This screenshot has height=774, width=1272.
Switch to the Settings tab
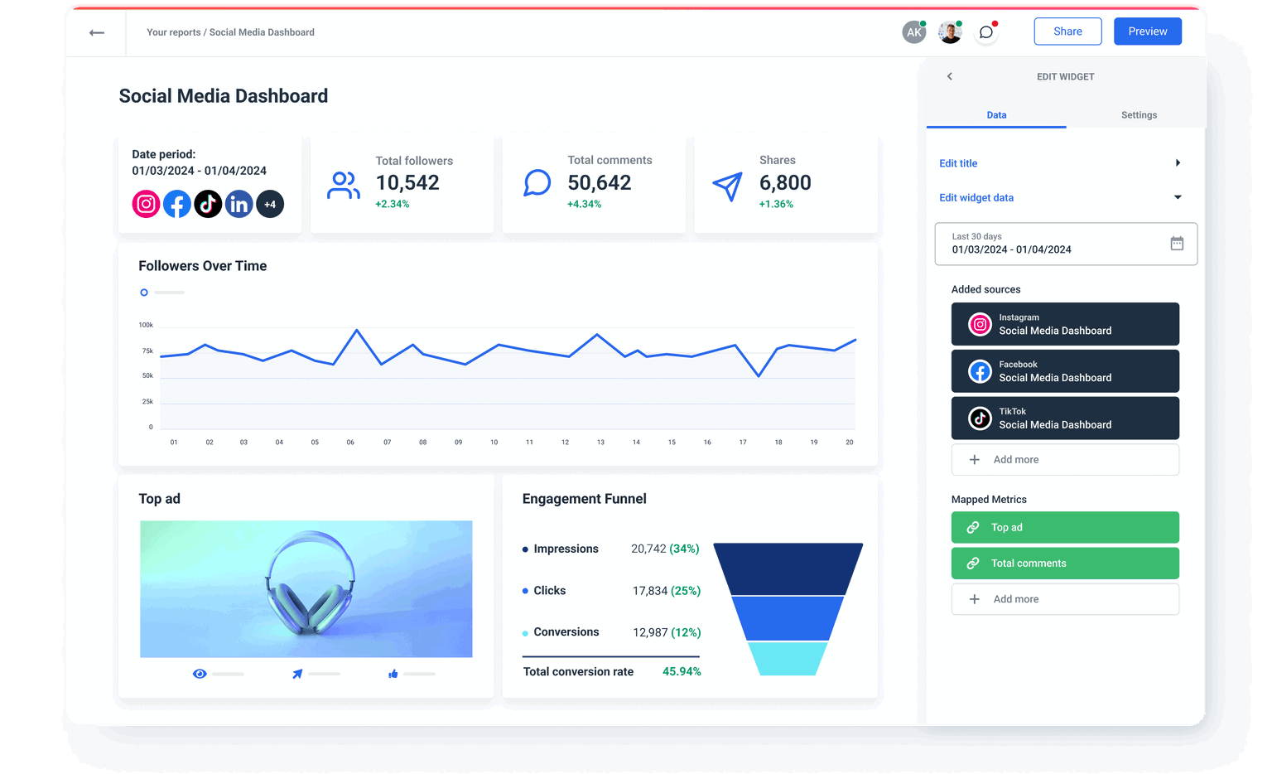click(1139, 114)
